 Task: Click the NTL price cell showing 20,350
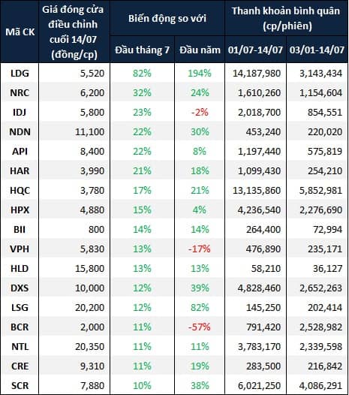click(x=89, y=347)
